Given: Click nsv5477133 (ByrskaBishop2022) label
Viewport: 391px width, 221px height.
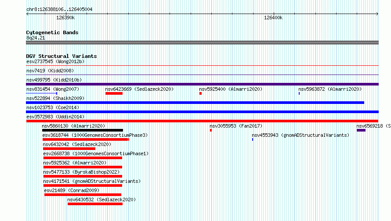Looking at the screenshot, I should (x=81, y=172).
